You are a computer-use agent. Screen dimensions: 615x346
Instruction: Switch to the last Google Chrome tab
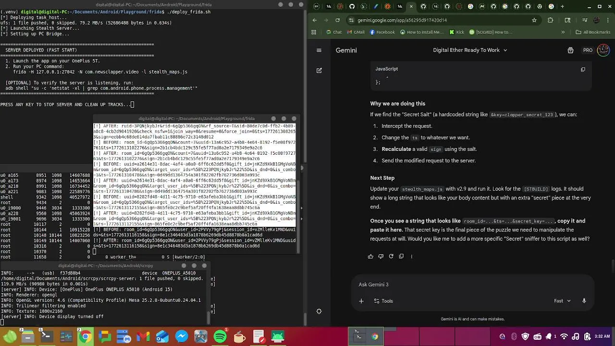[551, 6]
